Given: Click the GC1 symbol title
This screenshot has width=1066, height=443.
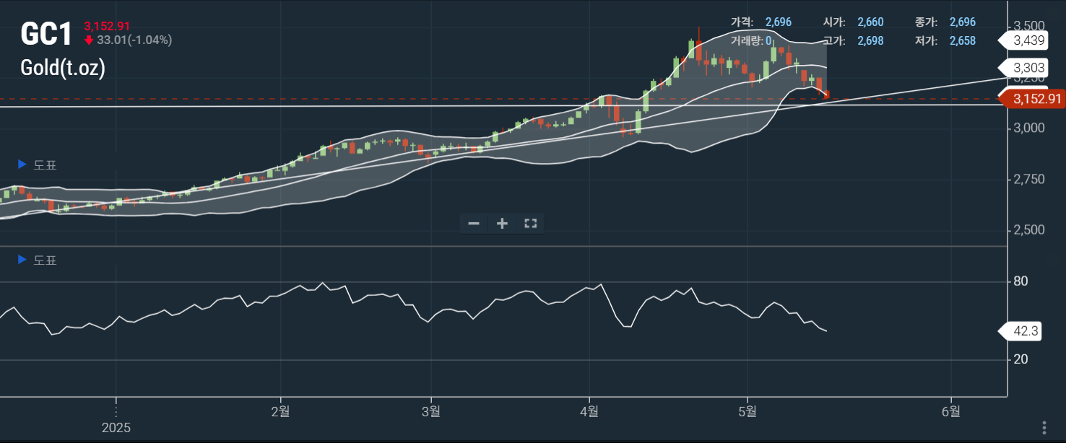Looking at the screenshot, I should pyautogui.click(x=46, y=35).
